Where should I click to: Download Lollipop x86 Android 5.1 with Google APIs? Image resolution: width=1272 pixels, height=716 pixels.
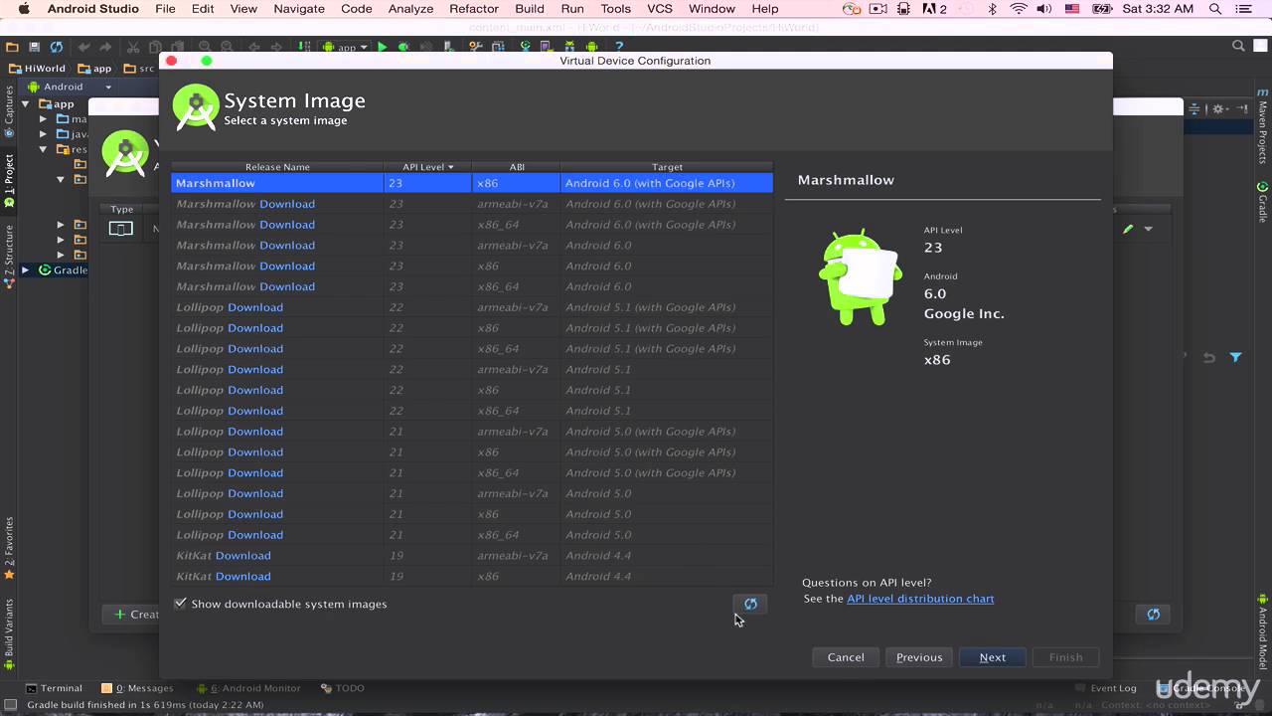click(x=255, y=328)
